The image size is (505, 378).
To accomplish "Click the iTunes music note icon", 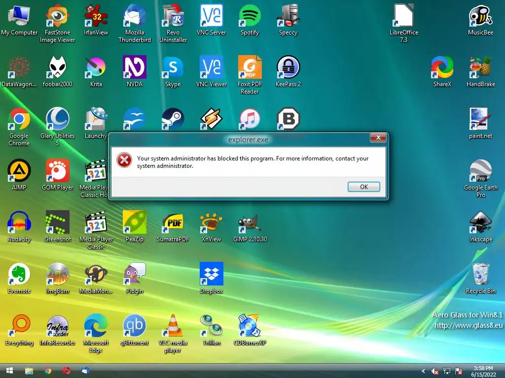I will (x=250, y=119).
